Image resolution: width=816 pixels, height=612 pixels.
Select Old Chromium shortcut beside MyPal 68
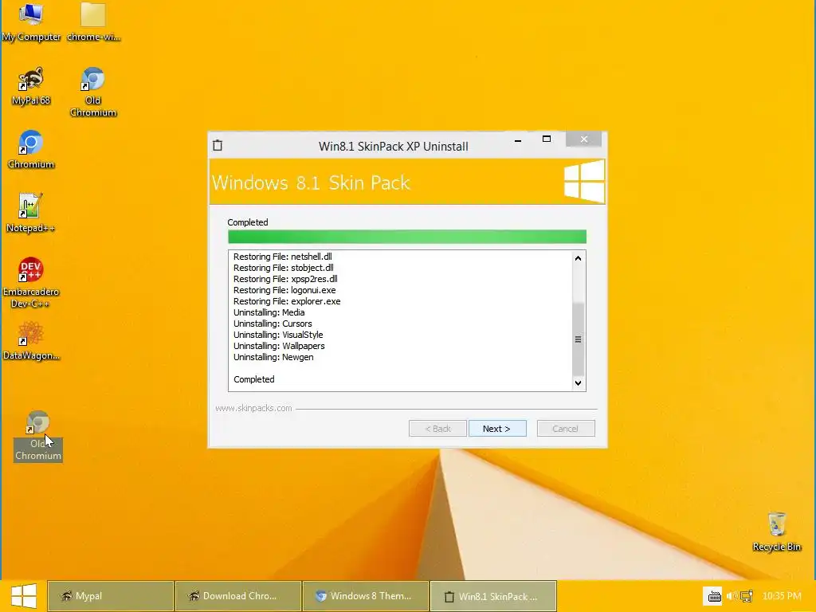point(93,92)
